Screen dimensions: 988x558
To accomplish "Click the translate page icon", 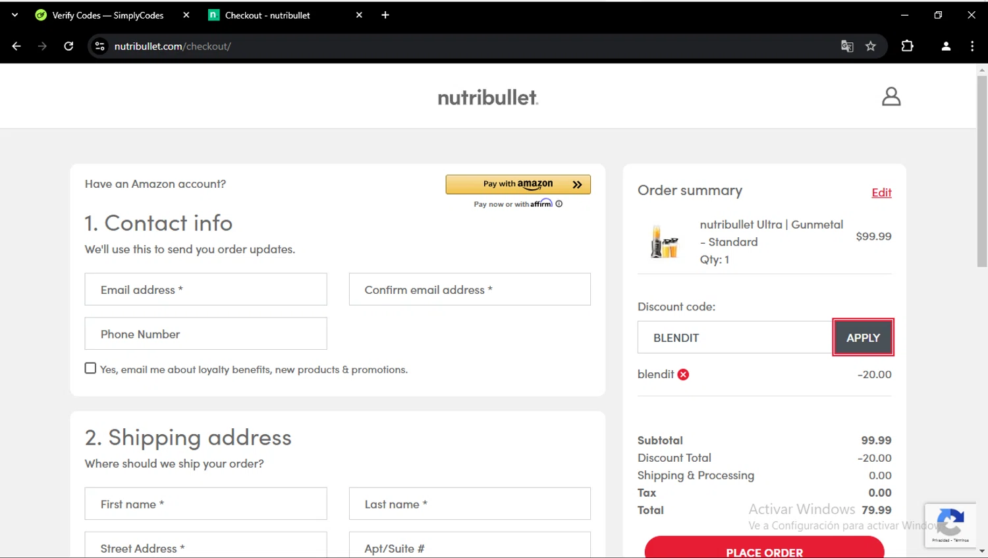I will click(847, 46).
